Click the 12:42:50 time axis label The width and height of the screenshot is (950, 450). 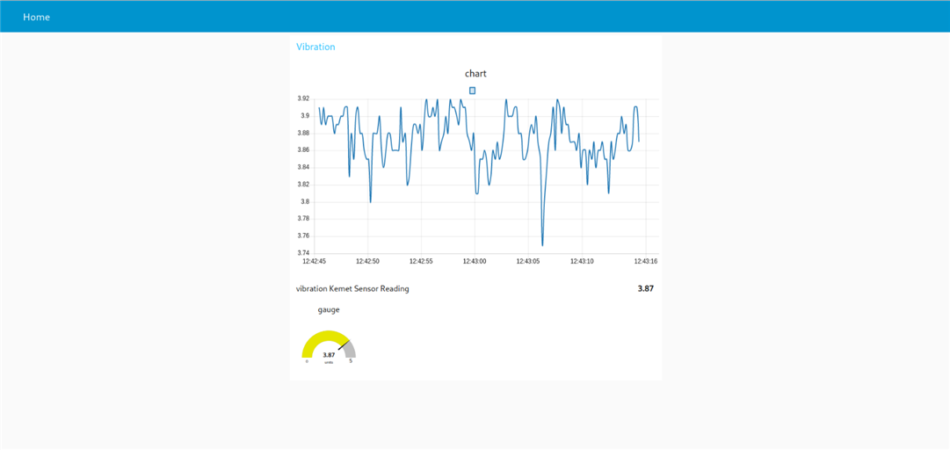pos(367,262)
